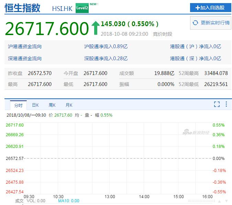The height and width of the screenshot is (205, 232).
Task: Select the 分时 tab
Action: tap(18, 105)
